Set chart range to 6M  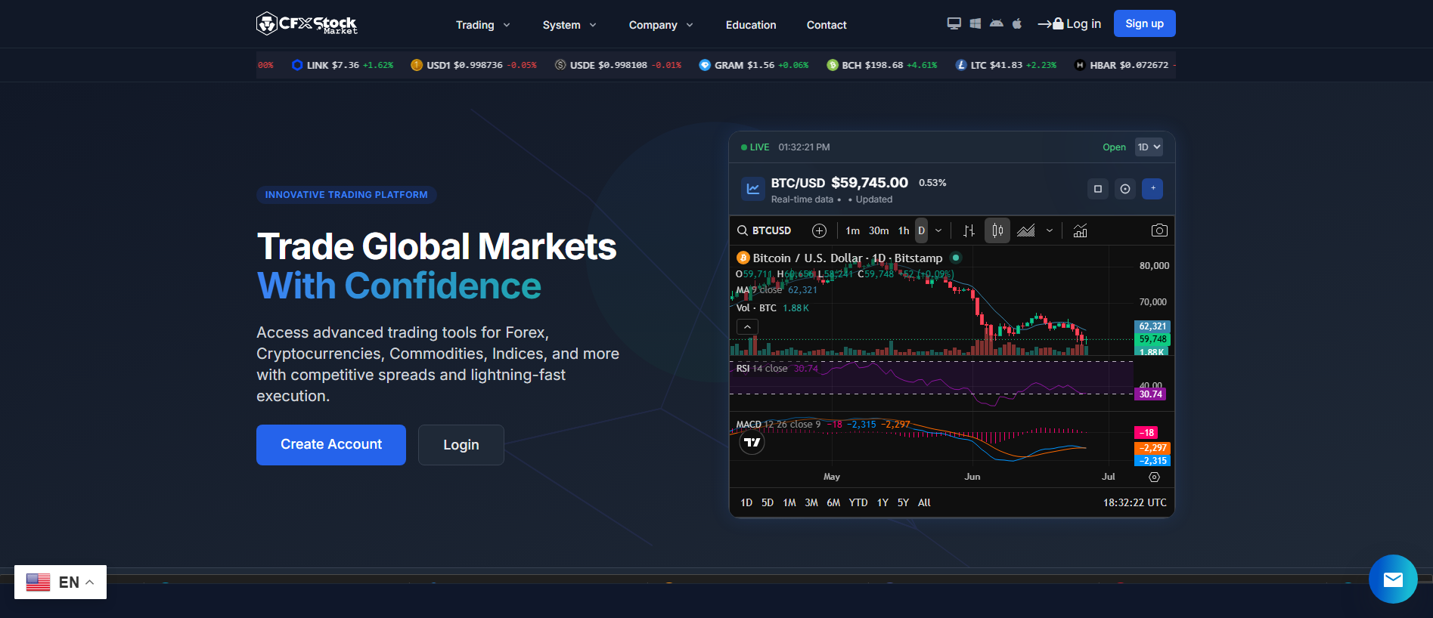(833, 502)
